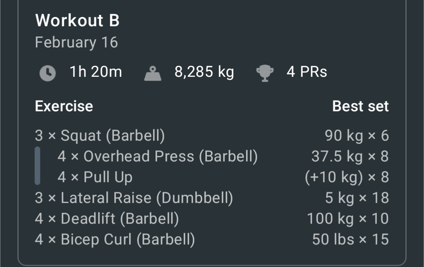
Task: Select the February 16 date
Action: click(x=77, y=43)
